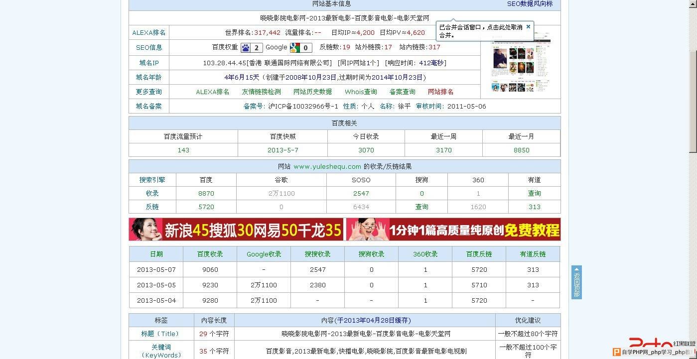Click the 2380 搜搜收录 value
Viewport: 697px width, 359px height.
[318, 285]
